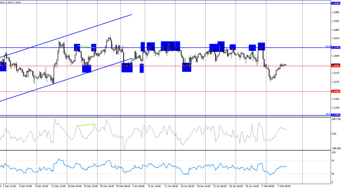Screen dimensions: 341x189
Task: Click the 18 Jan 16:00 time label
Action: pos(204,186)
